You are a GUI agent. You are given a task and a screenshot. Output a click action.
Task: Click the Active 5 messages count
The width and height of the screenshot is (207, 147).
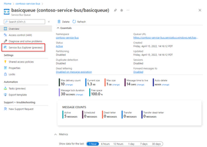pyautogui.click(x=70, y=114)
